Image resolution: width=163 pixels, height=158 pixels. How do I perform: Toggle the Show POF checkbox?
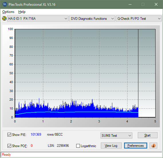pyautogui.click(x=9, y=146)
